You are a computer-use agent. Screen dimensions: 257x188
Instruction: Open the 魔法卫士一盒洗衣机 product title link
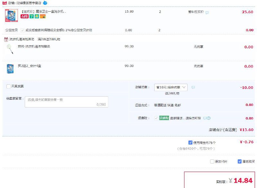coord(44,12)
